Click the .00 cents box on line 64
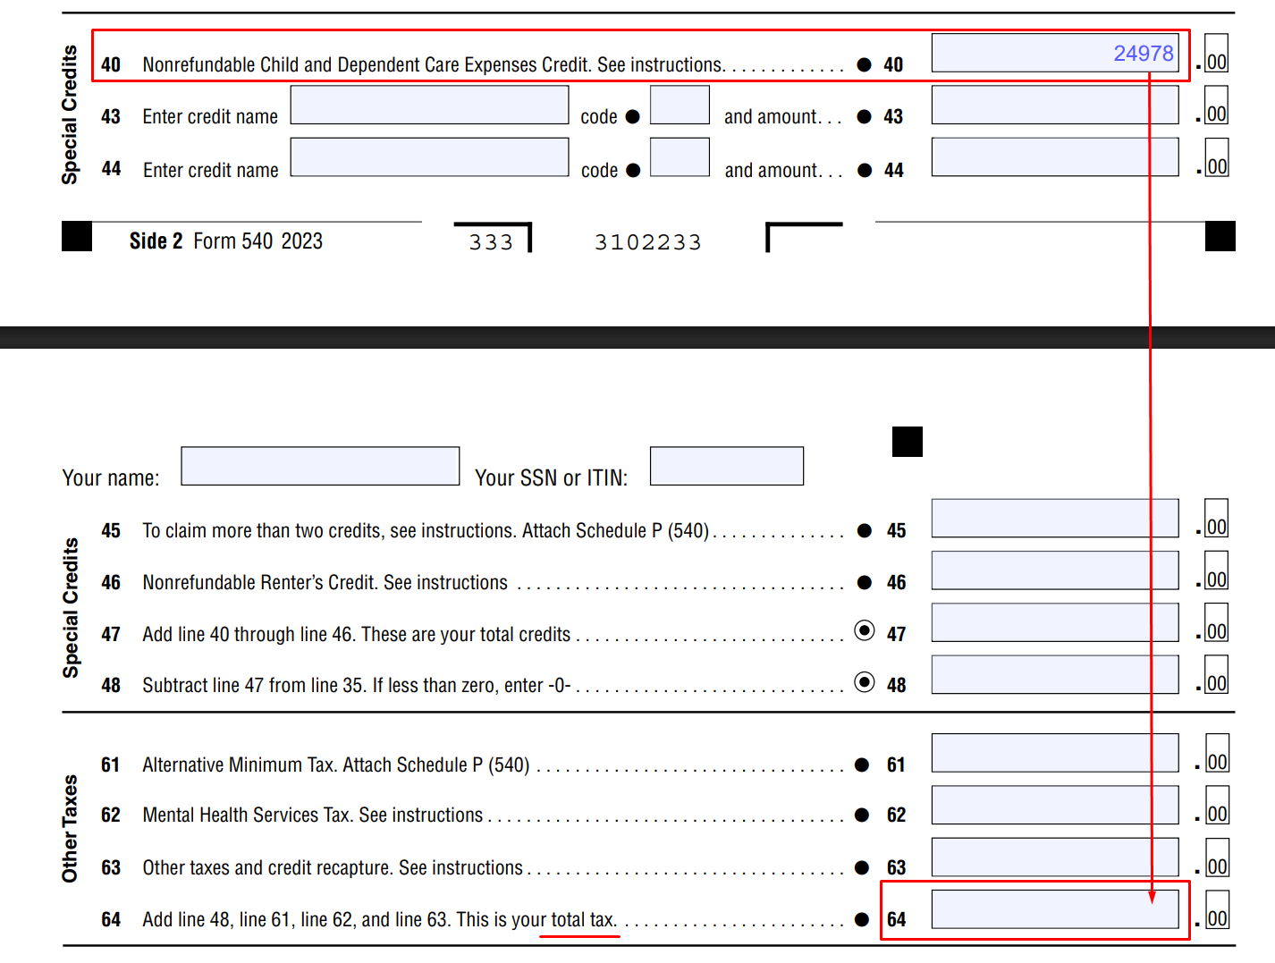The width and height of the screenshot is (1275, 963). 1217,909
